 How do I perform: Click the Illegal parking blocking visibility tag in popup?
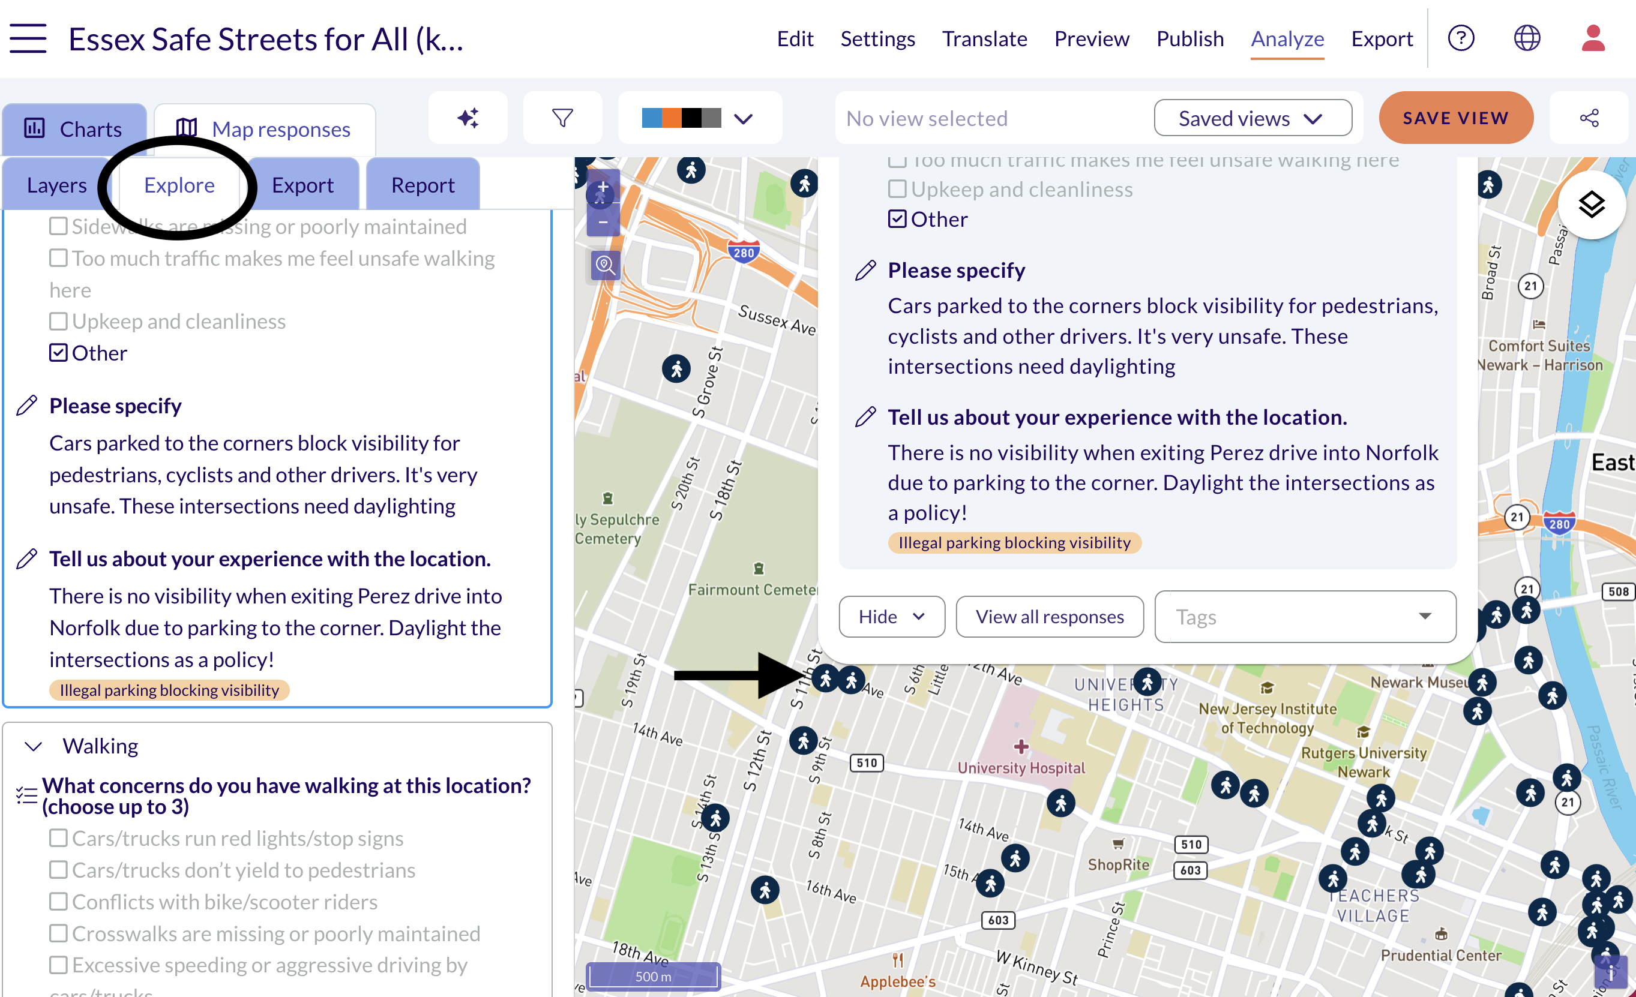[x=1014, y=542]
